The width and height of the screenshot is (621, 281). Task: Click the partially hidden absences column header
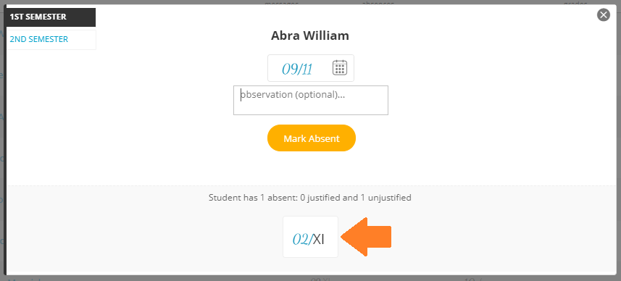click(x=378, y=2)
